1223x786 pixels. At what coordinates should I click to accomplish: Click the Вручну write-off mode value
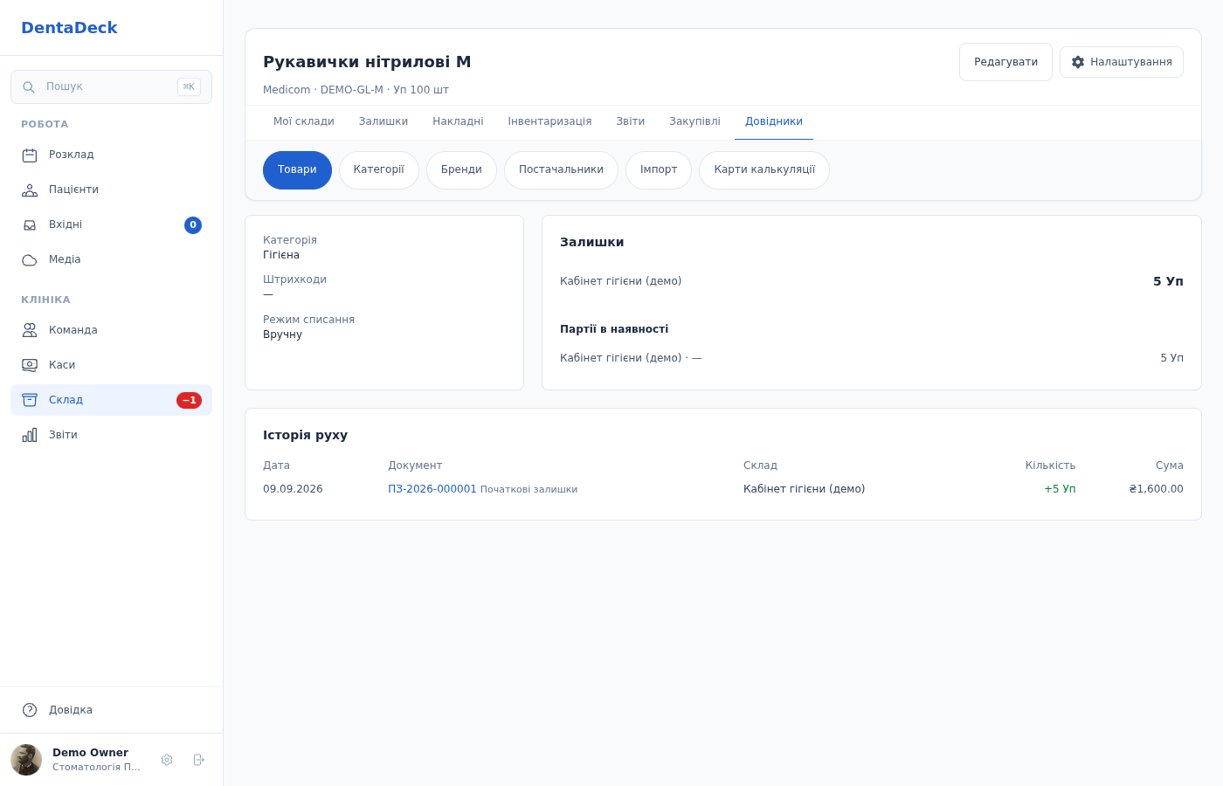282,334
